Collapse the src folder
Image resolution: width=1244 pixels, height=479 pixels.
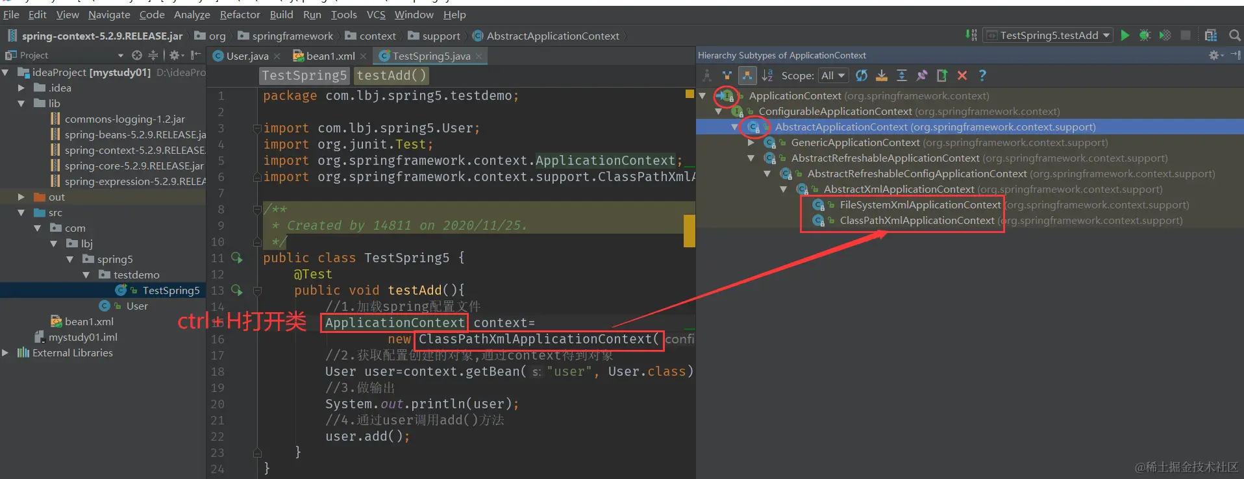click(21, 212)
